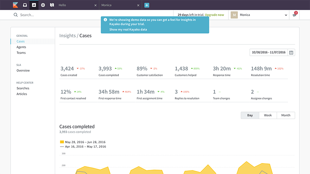Click the Assignee changes metric
Image resolution: width=310 pixels, height=174 pixels.
[x=261, y=94]
